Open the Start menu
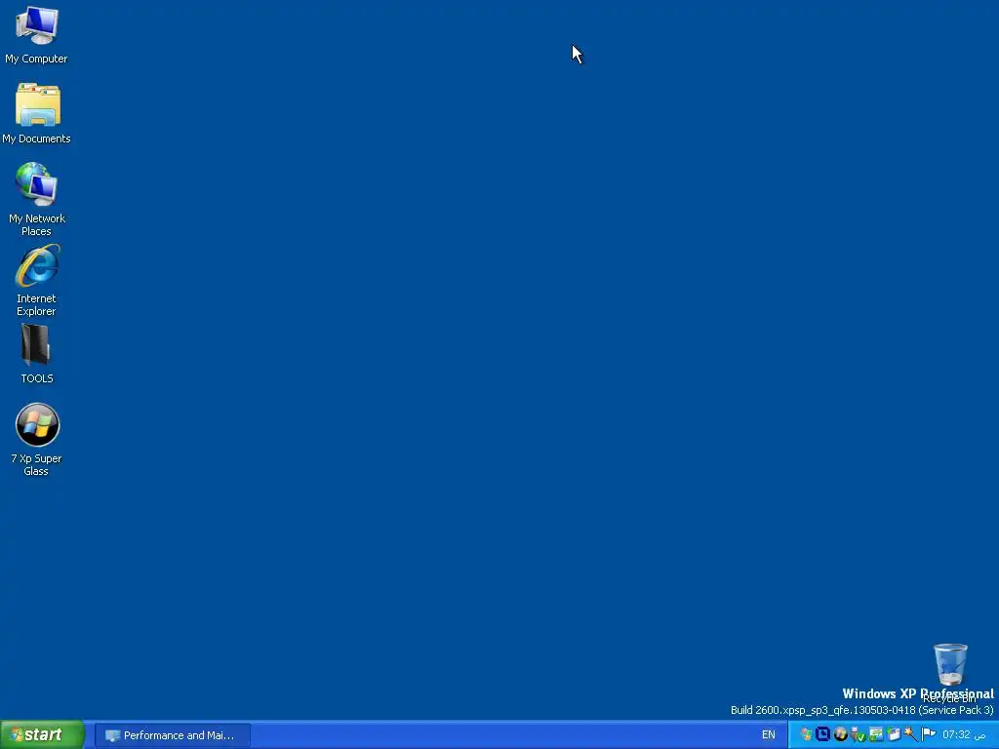The image size is (999, 749). click(42, 735)
